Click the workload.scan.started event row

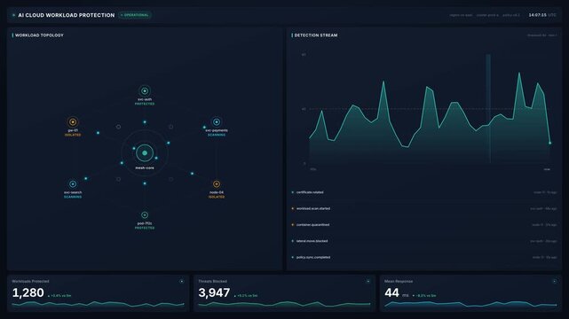pos(424,208)
